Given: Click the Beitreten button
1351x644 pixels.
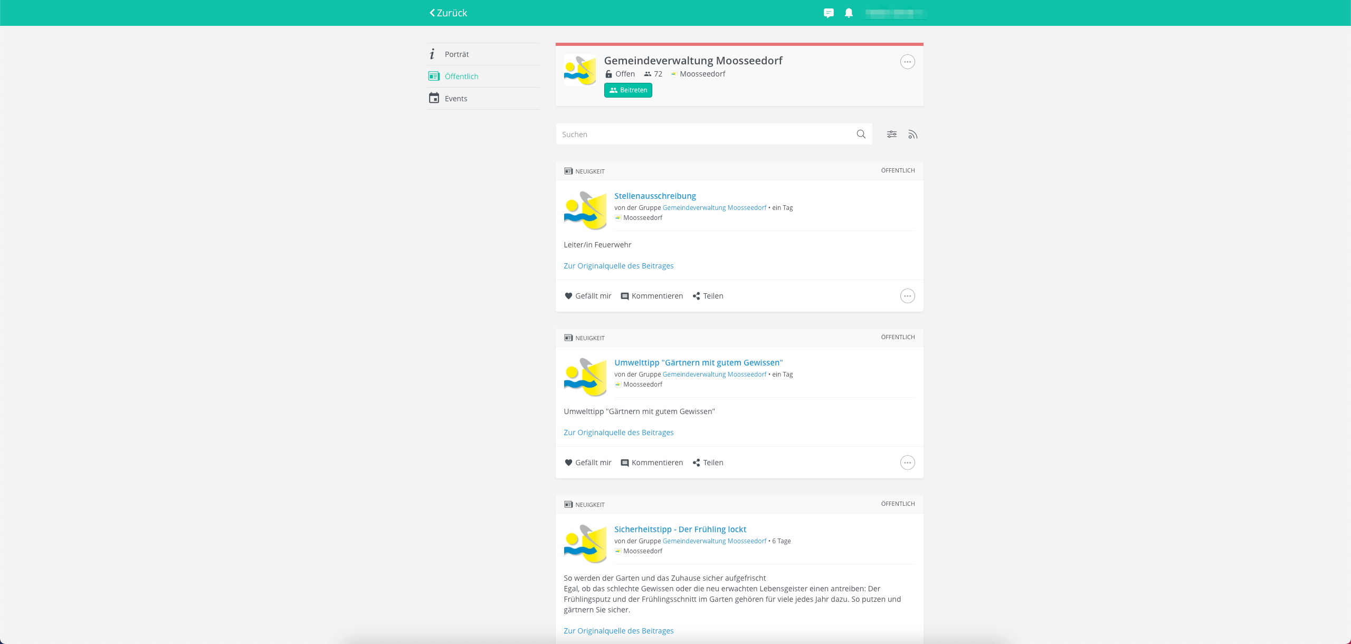Looking at the screenshot, I should point(628,90).
